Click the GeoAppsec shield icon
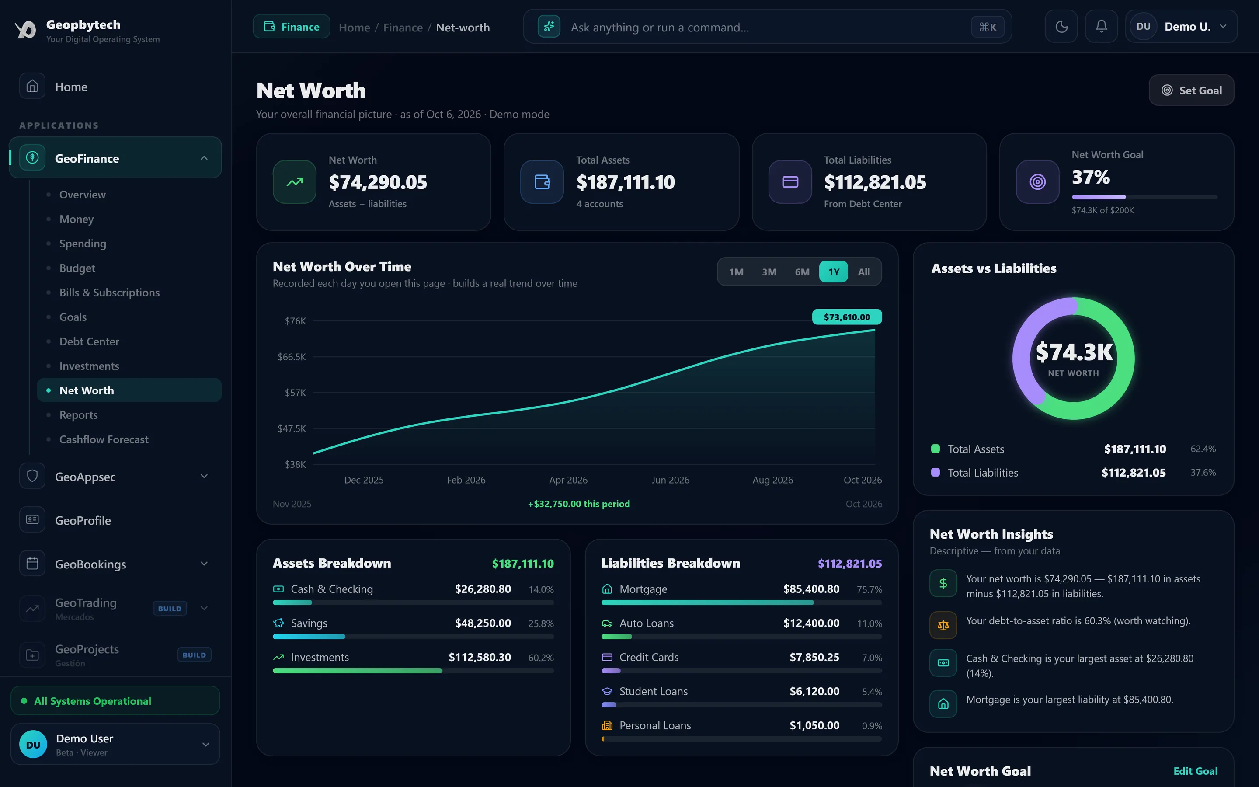The image size is (1259, 787). (x=32, y=476)
